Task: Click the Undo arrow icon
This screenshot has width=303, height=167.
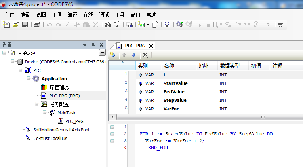Action: (49, 25)
